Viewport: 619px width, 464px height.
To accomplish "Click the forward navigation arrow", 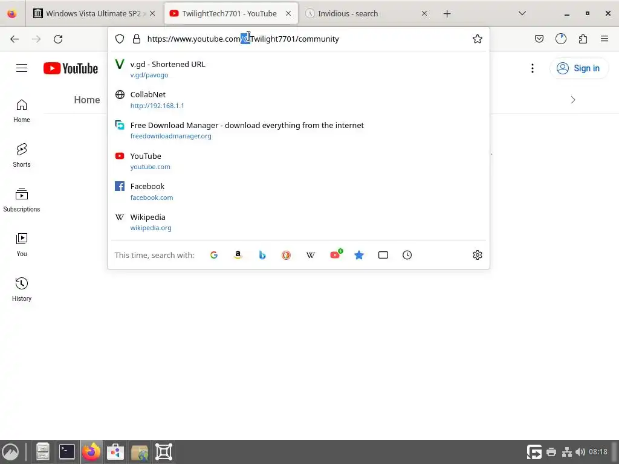I will (x=36, y=39).
